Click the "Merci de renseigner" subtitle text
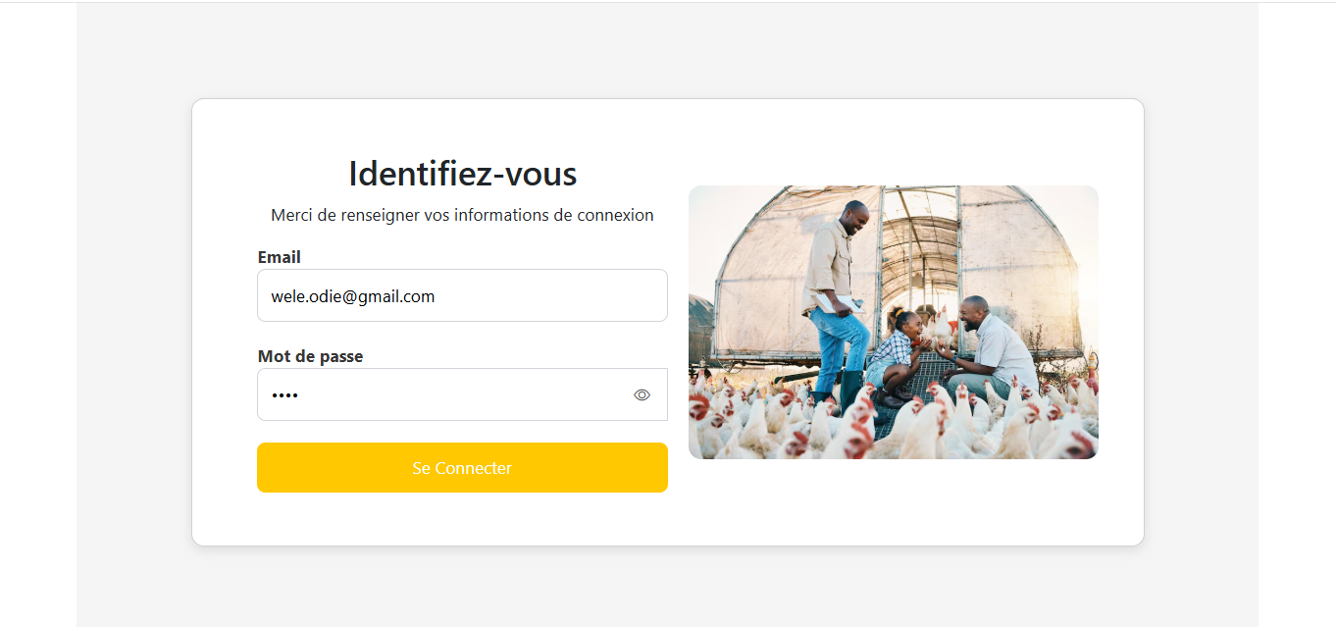The width and height of the screenshot is (1336, 627). click(x=462, y=215)
